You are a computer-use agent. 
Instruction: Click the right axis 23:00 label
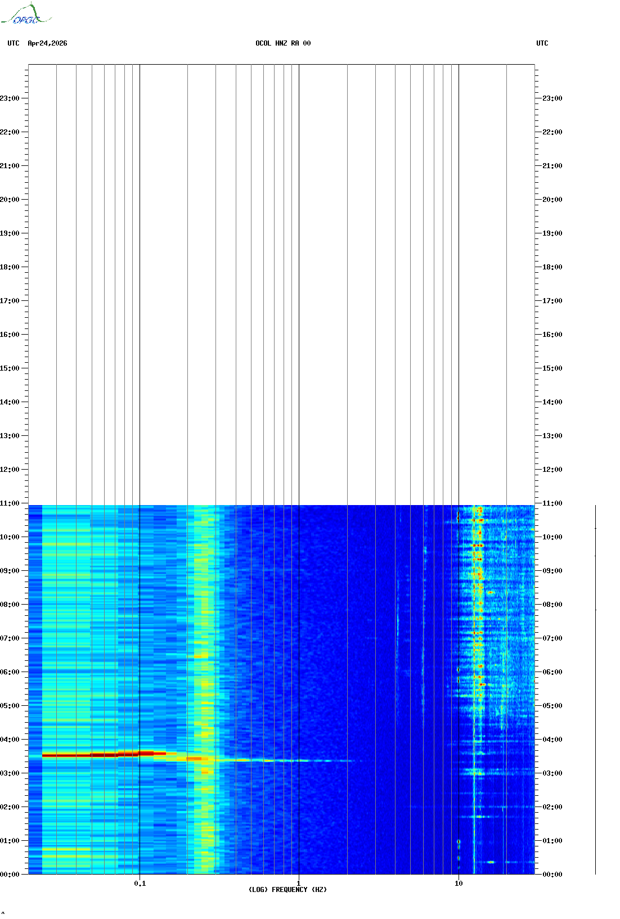tap(552, 98)
